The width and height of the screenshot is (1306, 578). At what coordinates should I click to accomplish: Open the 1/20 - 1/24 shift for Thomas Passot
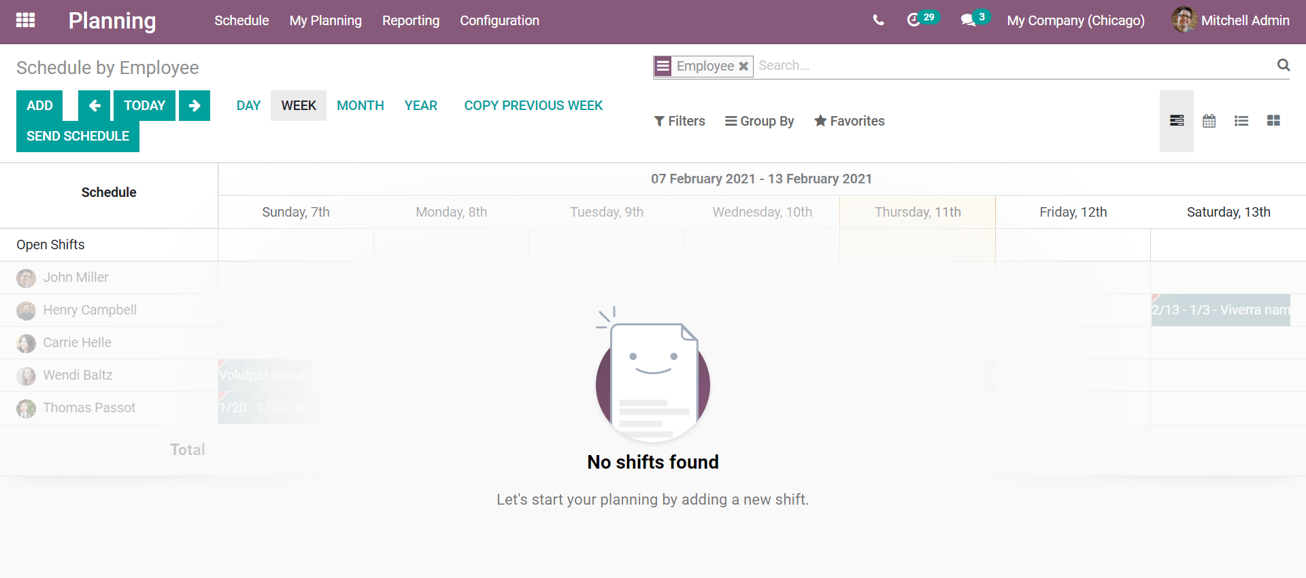pos(269,408)
